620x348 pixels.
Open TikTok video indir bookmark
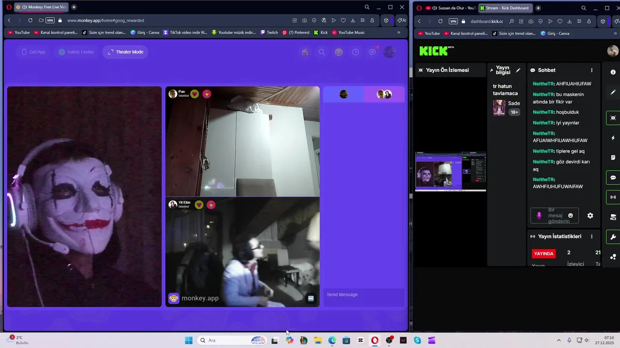pyautogui.click(x=185, y=32)
